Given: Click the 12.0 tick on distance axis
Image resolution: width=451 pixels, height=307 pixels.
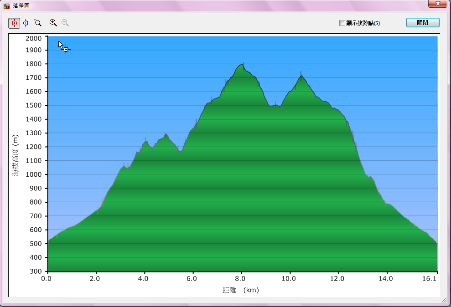Looking at the screenshot, I should [x=337, y=278].
